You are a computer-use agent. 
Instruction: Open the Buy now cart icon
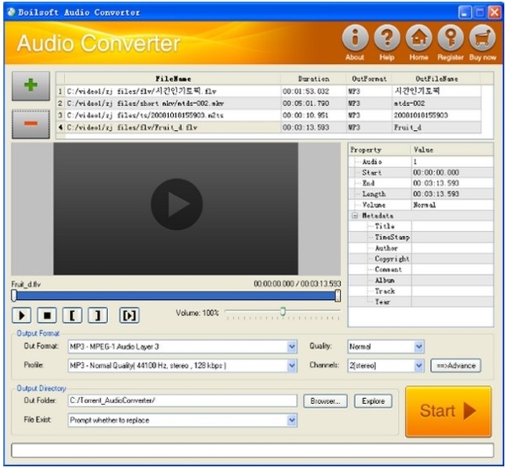[482, 38]
